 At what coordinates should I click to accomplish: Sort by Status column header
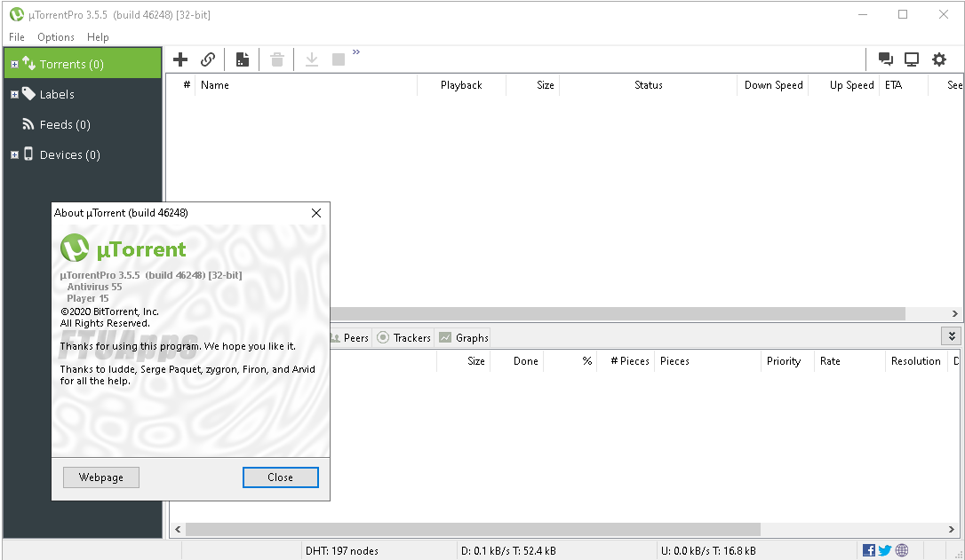click(648, 85)
